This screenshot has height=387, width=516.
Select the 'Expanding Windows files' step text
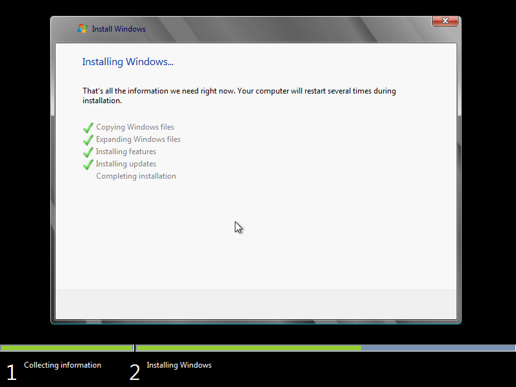[x=138, y=139]
